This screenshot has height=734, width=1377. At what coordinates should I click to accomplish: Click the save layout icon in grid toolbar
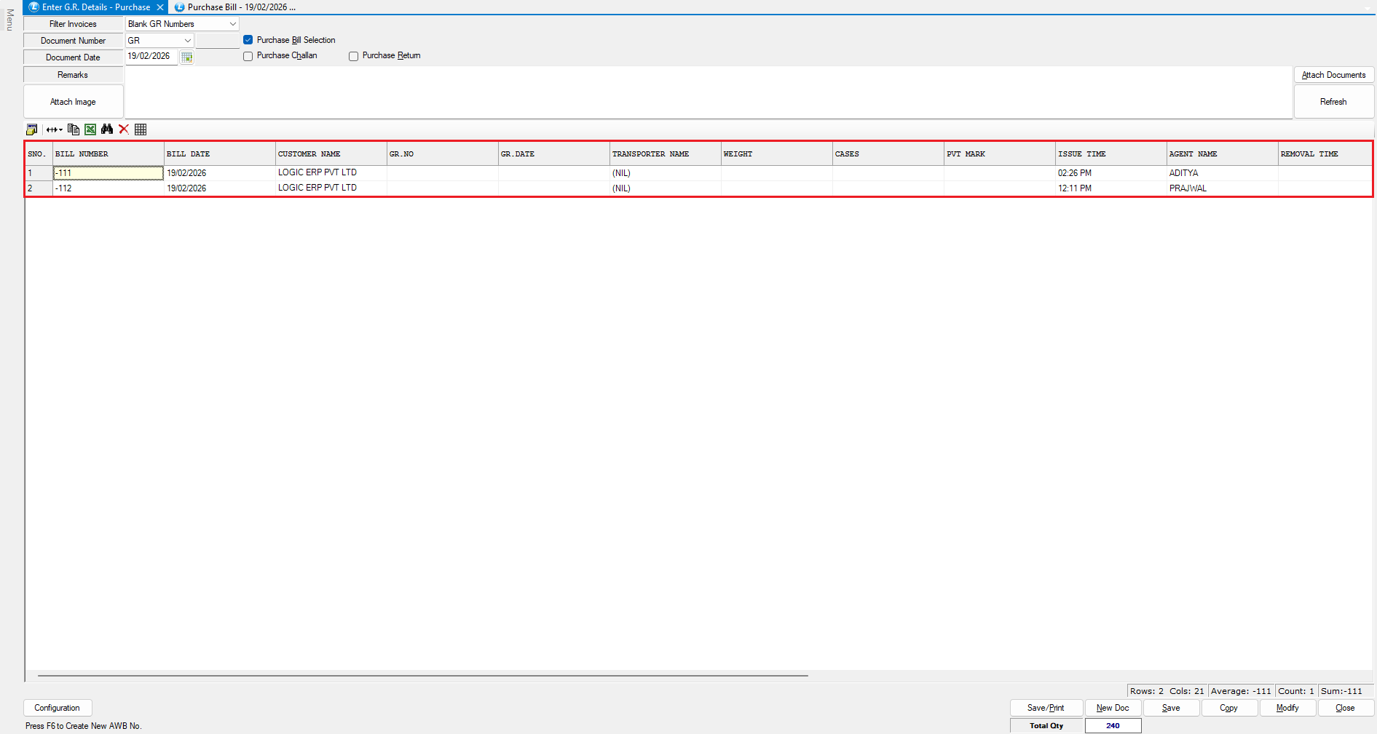click(x=31, y=129)
